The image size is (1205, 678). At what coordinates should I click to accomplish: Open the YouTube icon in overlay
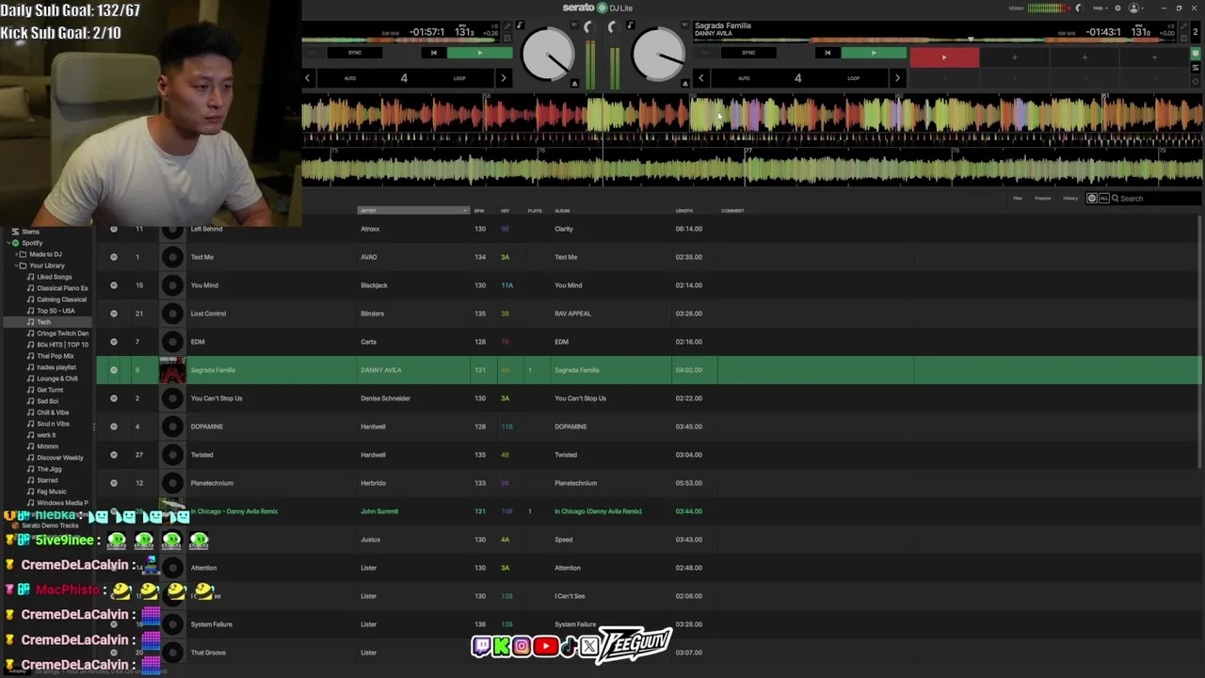pos(544,646)
